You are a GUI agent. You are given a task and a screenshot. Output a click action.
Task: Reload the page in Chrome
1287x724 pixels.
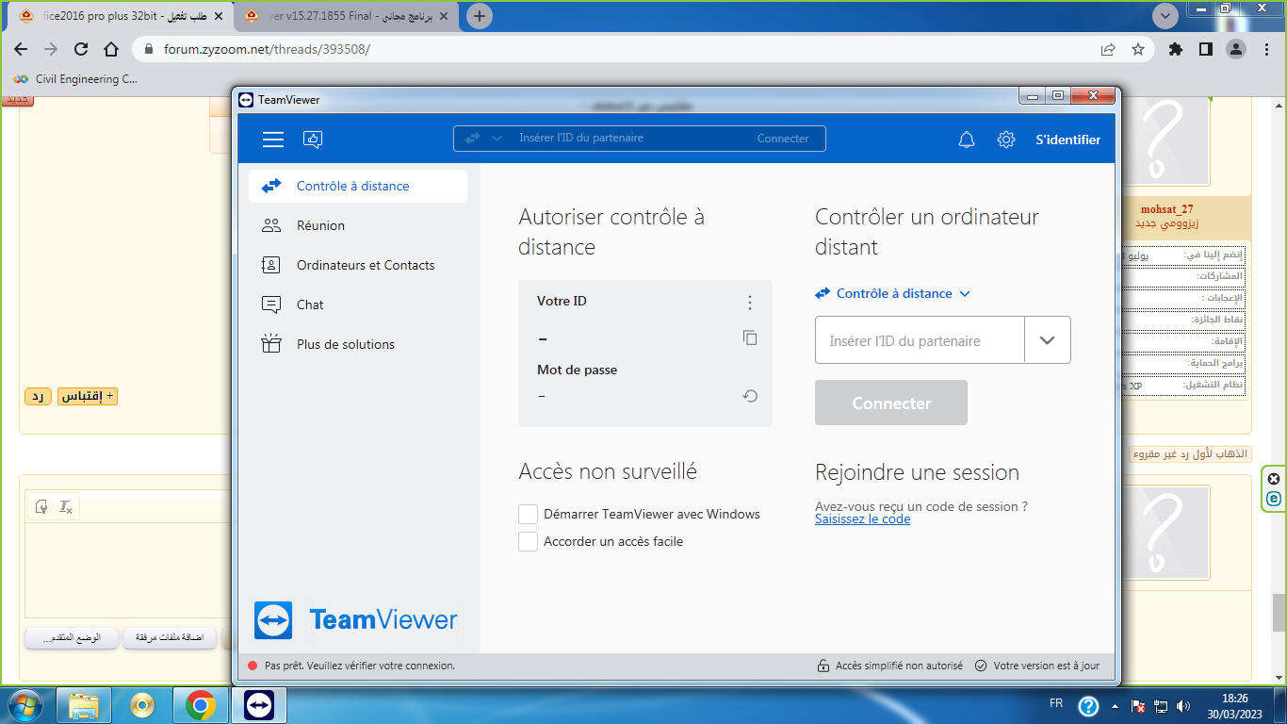point(81,49)
